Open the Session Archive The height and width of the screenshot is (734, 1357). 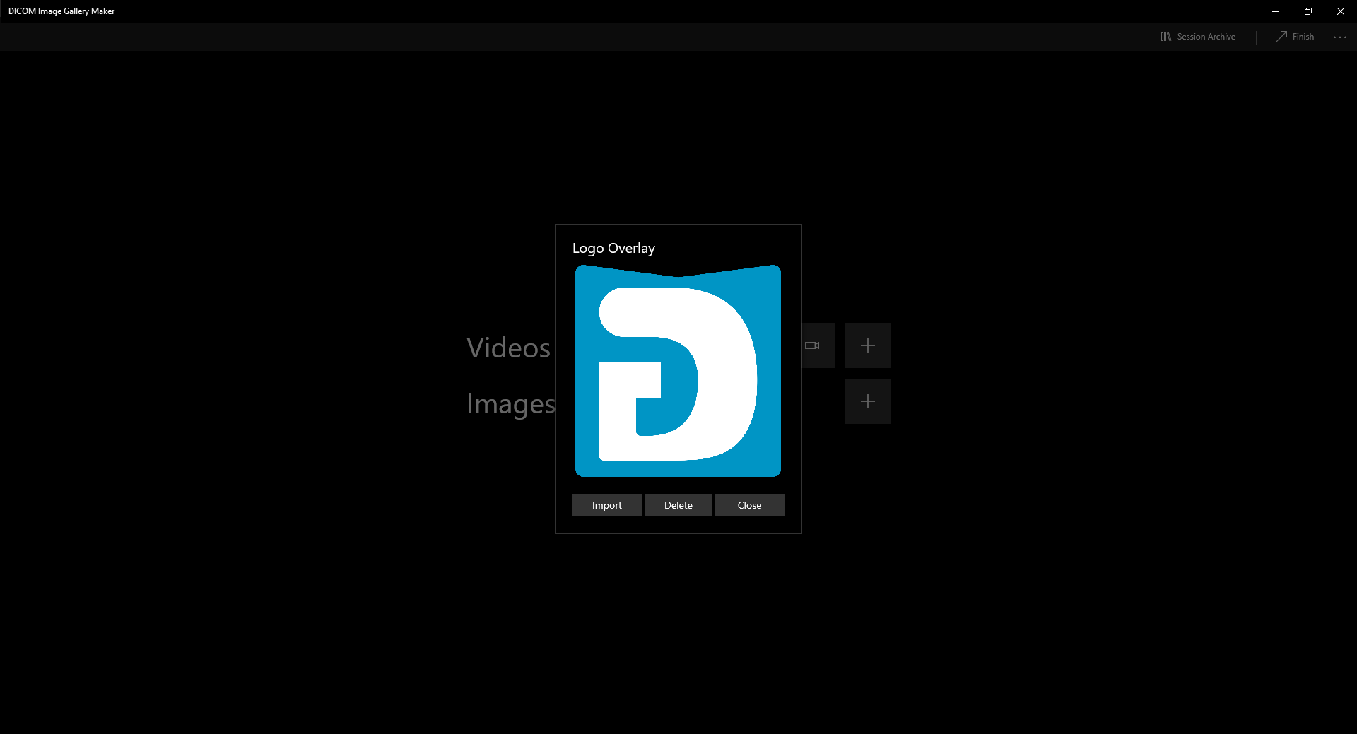[1198, 37]
